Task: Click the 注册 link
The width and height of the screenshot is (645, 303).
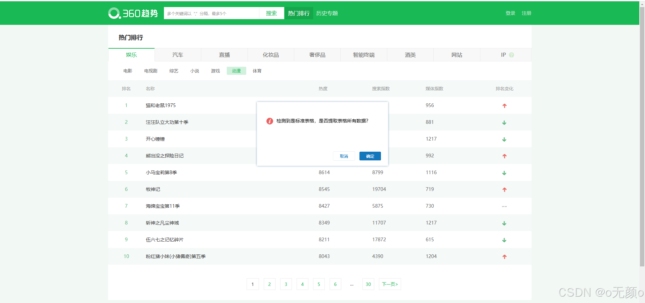Action: (x=526, y=13)
